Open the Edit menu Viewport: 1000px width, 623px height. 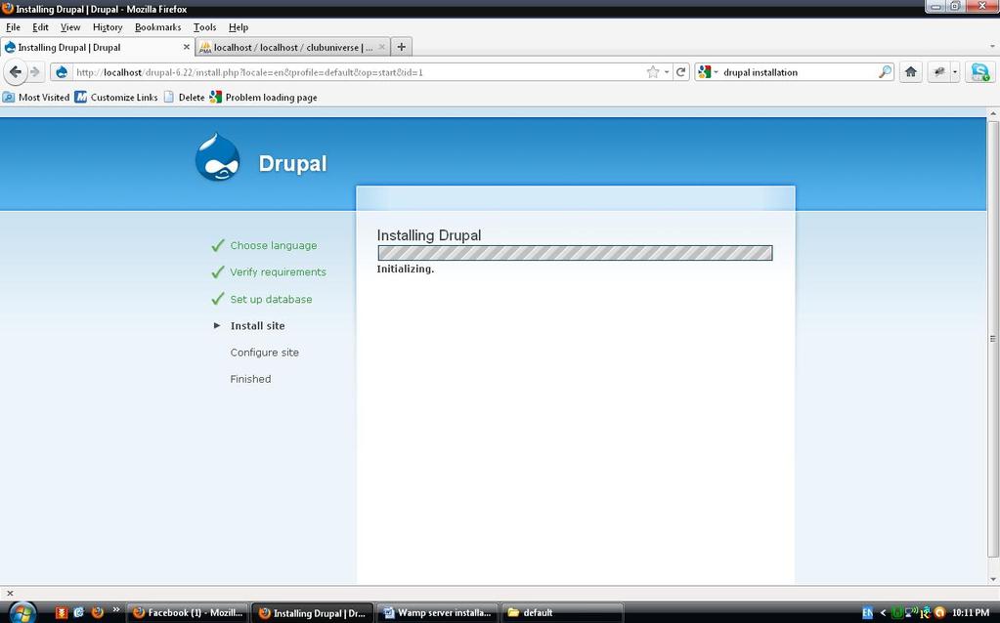(x=40, y=27)
